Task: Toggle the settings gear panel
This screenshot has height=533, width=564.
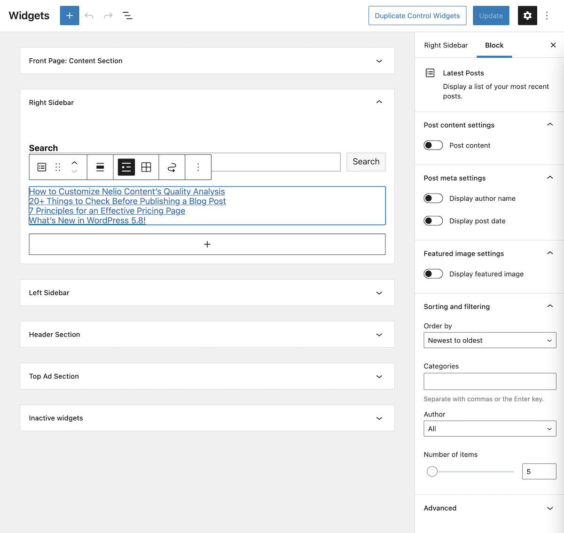Action: 527,16
